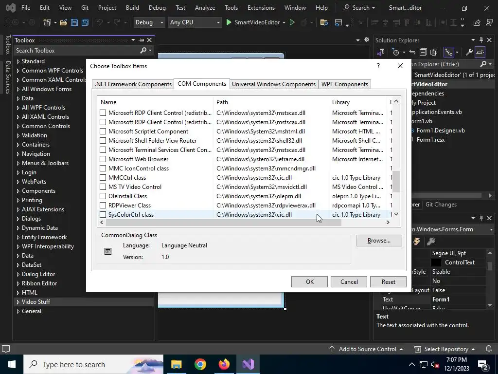Click Switch Views icon in Solution Explorer
Image resolution: width=498 pixels, height=374 pixels.
point(380,52)
